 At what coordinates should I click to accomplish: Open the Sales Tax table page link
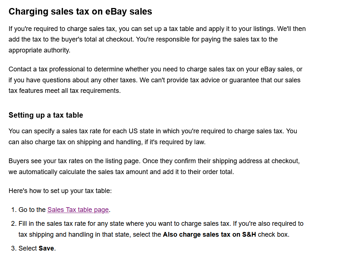coord(78,210)
